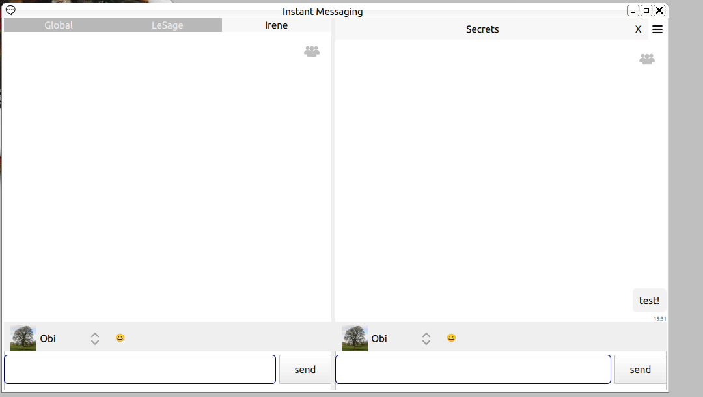Click Obi's tree avatar in Secrets chat
The image size is (703, 397).
355,338
